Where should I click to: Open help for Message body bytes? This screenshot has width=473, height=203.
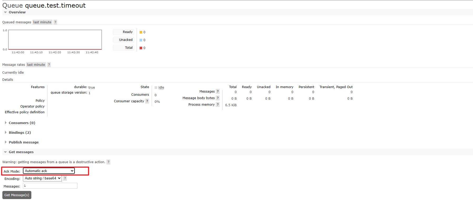point(218,98)
